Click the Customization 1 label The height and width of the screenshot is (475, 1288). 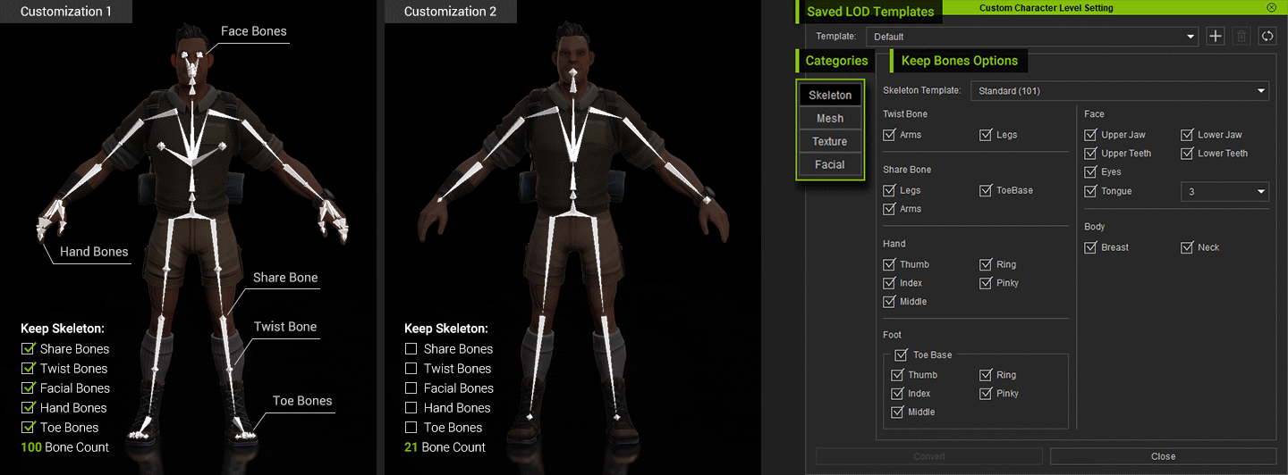tap(67, 12)
